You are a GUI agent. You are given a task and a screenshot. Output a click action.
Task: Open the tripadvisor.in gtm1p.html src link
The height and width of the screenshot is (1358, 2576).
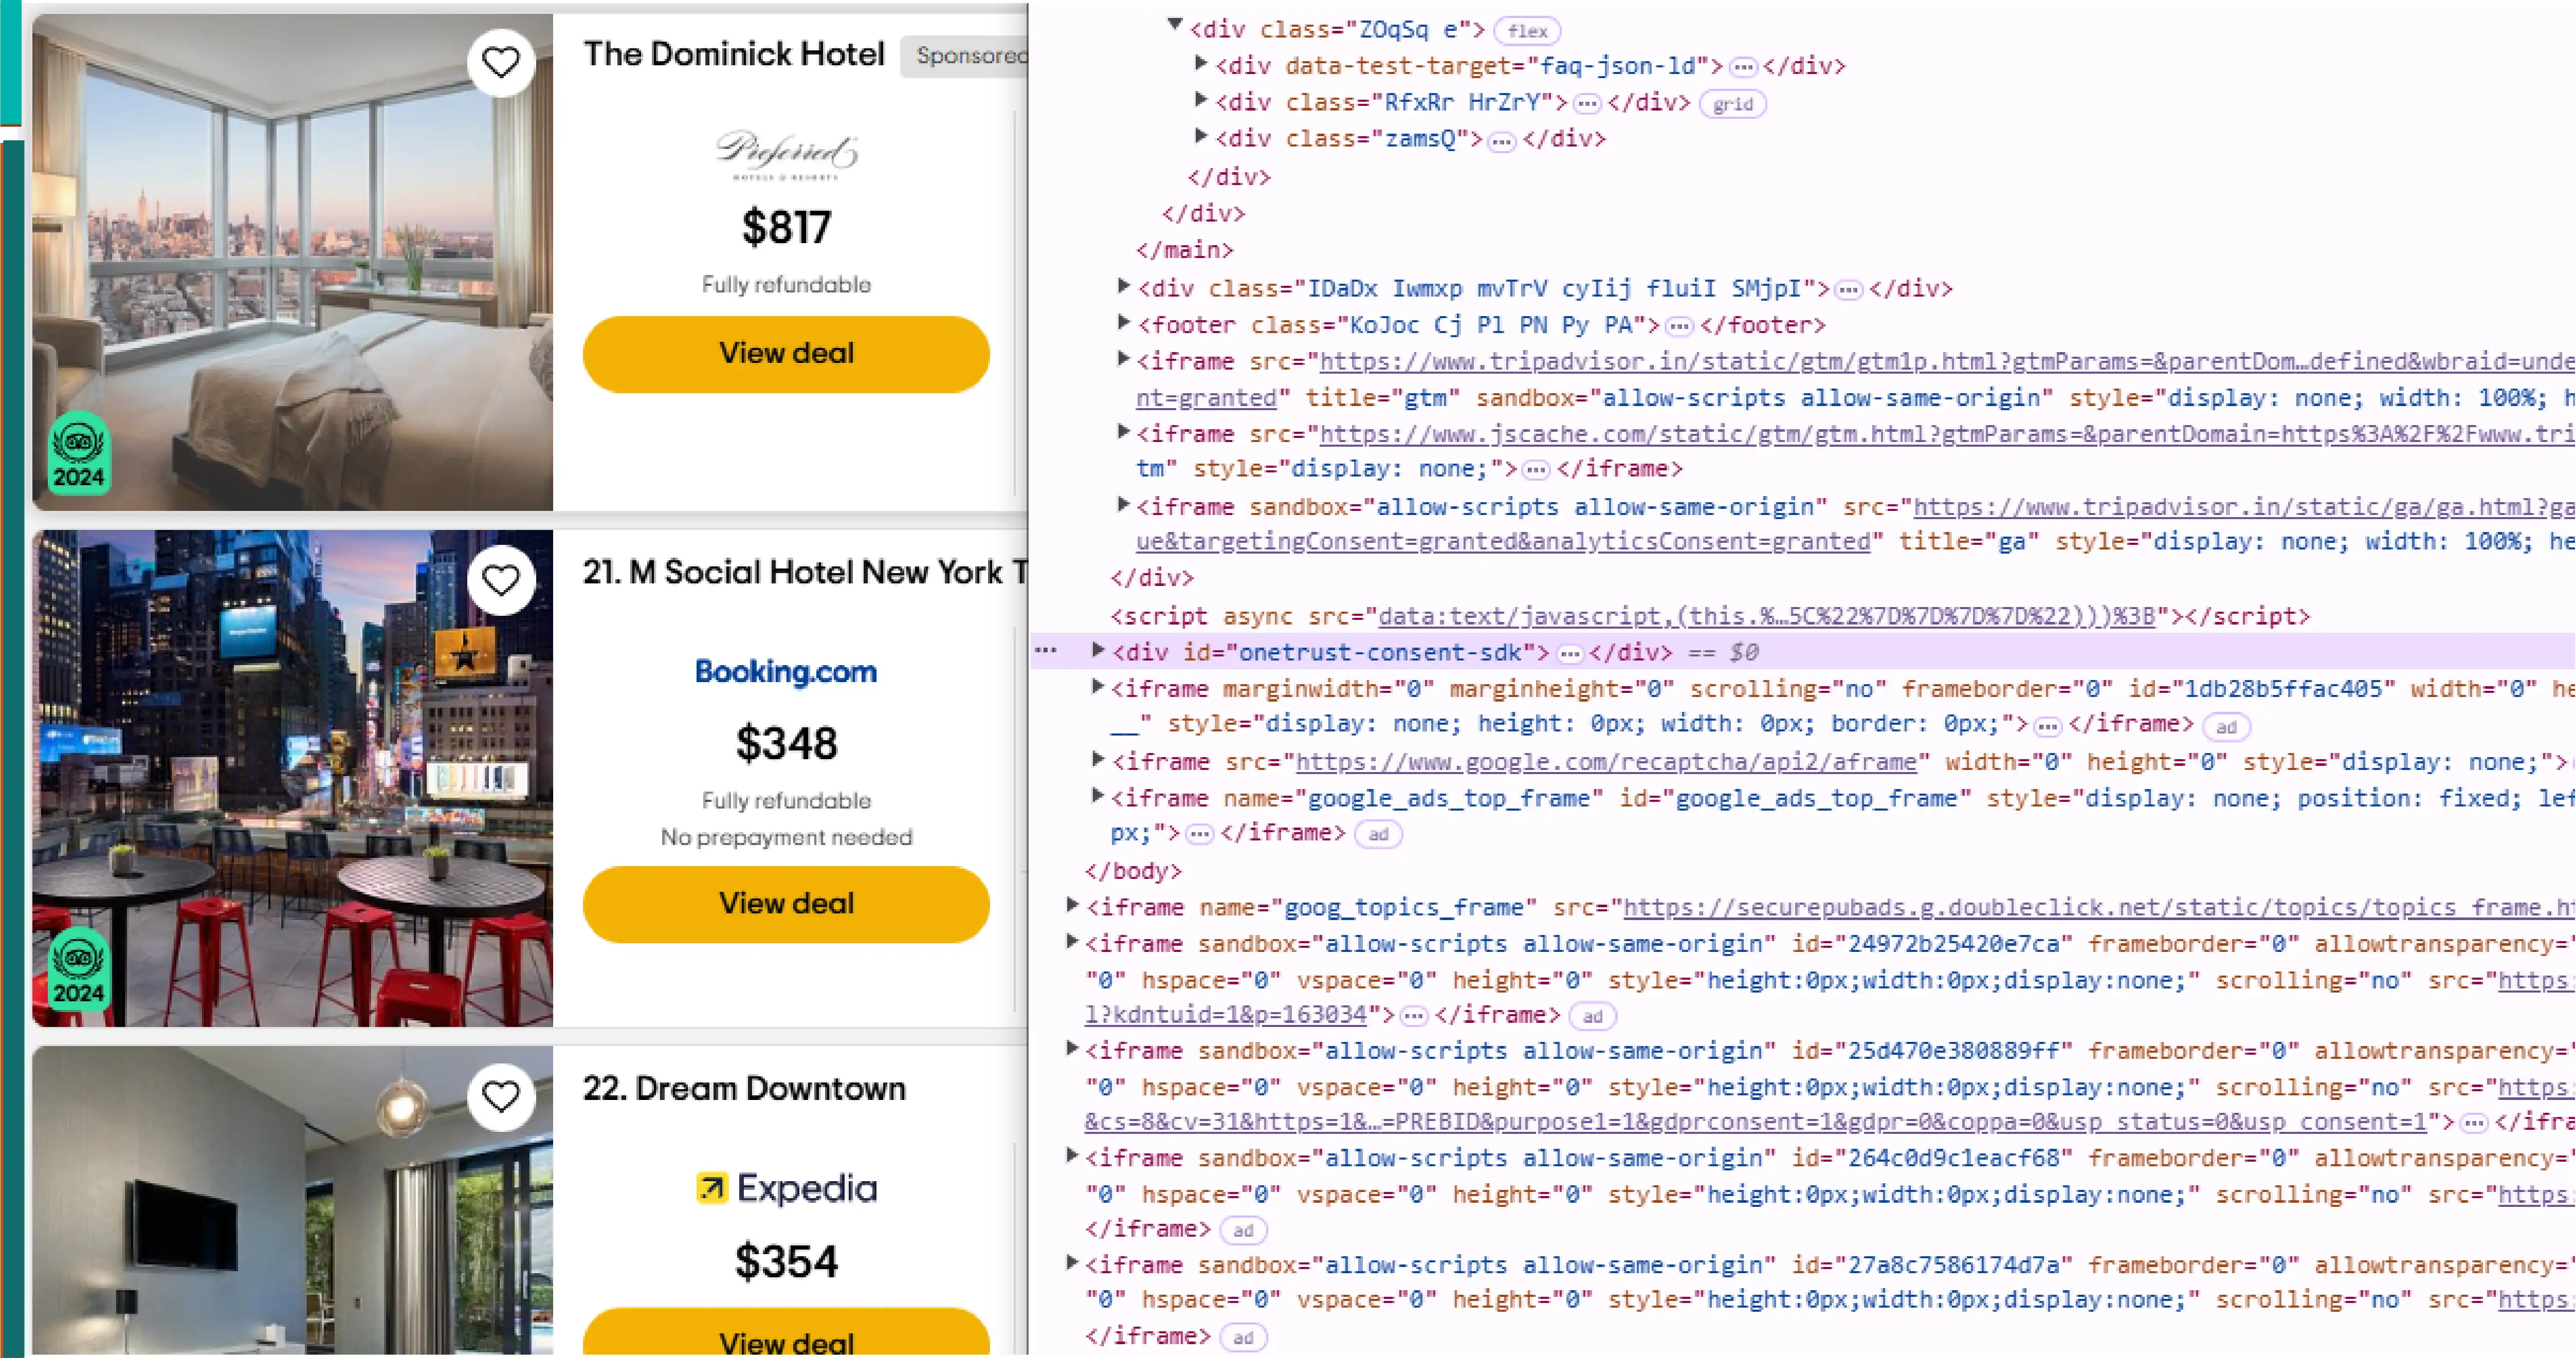coord(1947,362)
